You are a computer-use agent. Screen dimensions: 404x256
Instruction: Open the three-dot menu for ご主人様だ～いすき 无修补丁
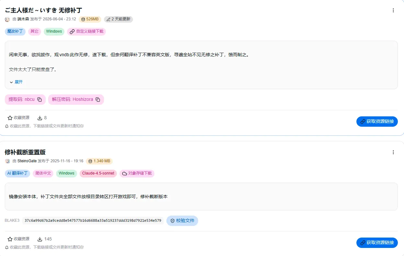click(x=393, y=10)
